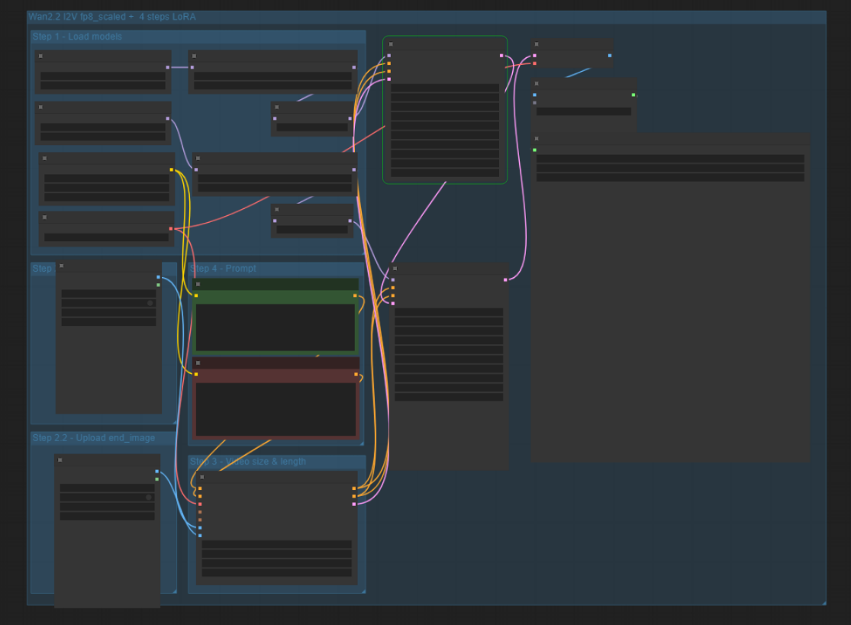The width and height of the screenshot is (851, 625).
Task: Collapse the image node in Step 2.2 upload group
Action: coord(60,460)
